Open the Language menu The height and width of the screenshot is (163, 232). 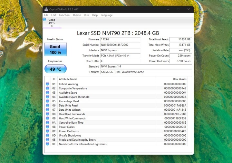(x=107, y=15)
